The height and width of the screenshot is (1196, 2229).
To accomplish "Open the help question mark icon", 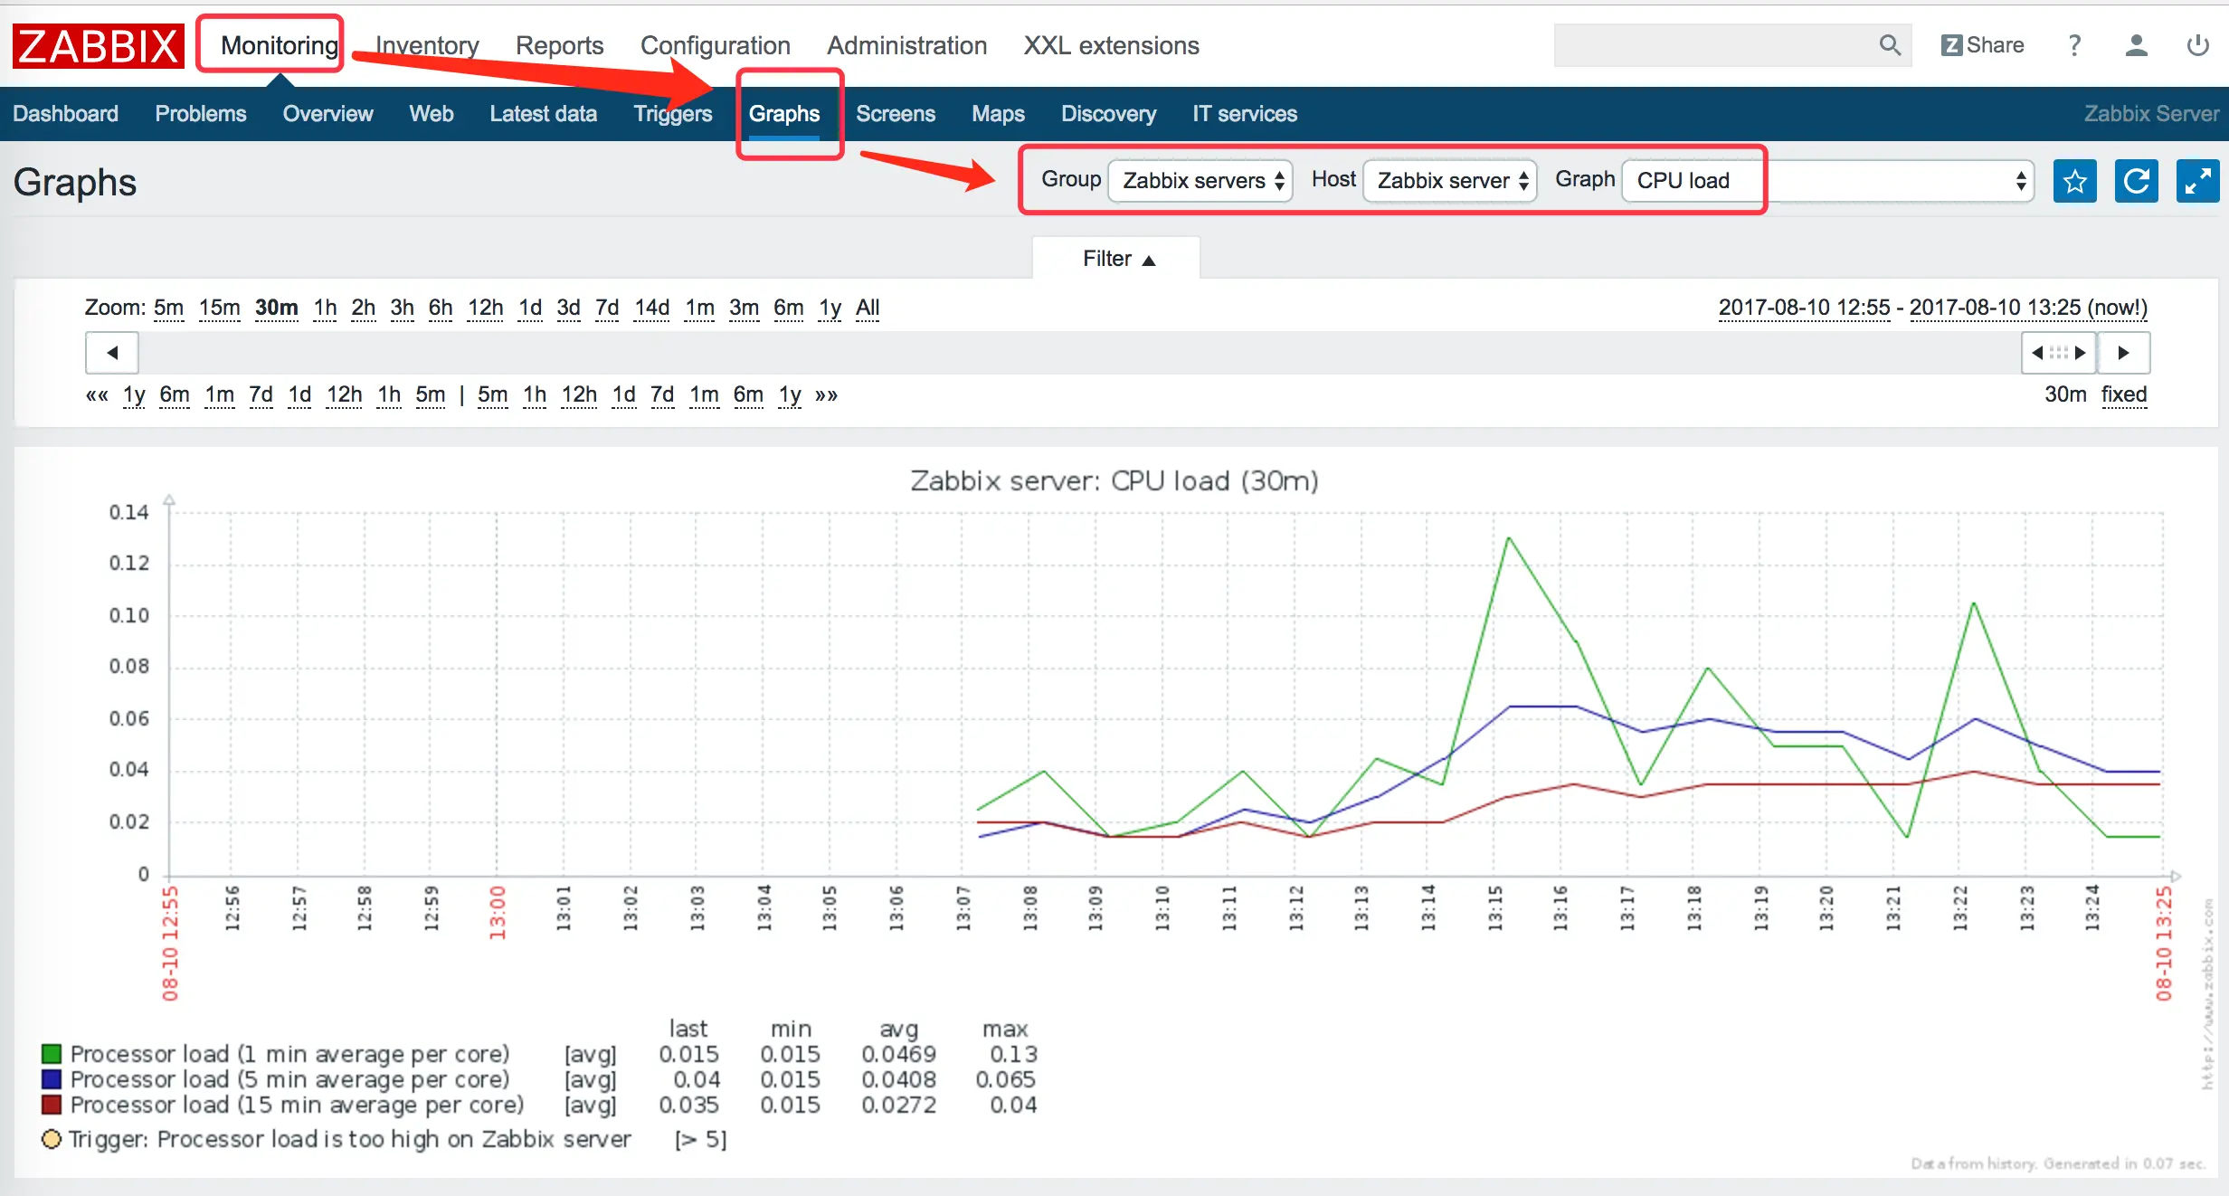I will tap(2074, 45).
